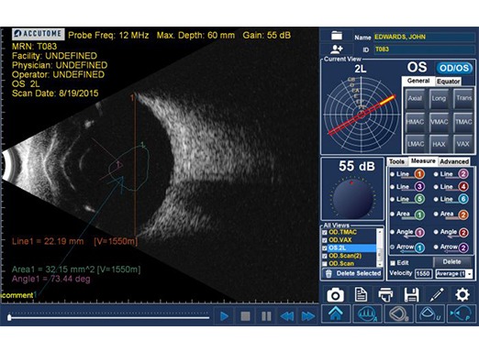Check the OD.Scan view checkbox

click(x=325, y=264)
